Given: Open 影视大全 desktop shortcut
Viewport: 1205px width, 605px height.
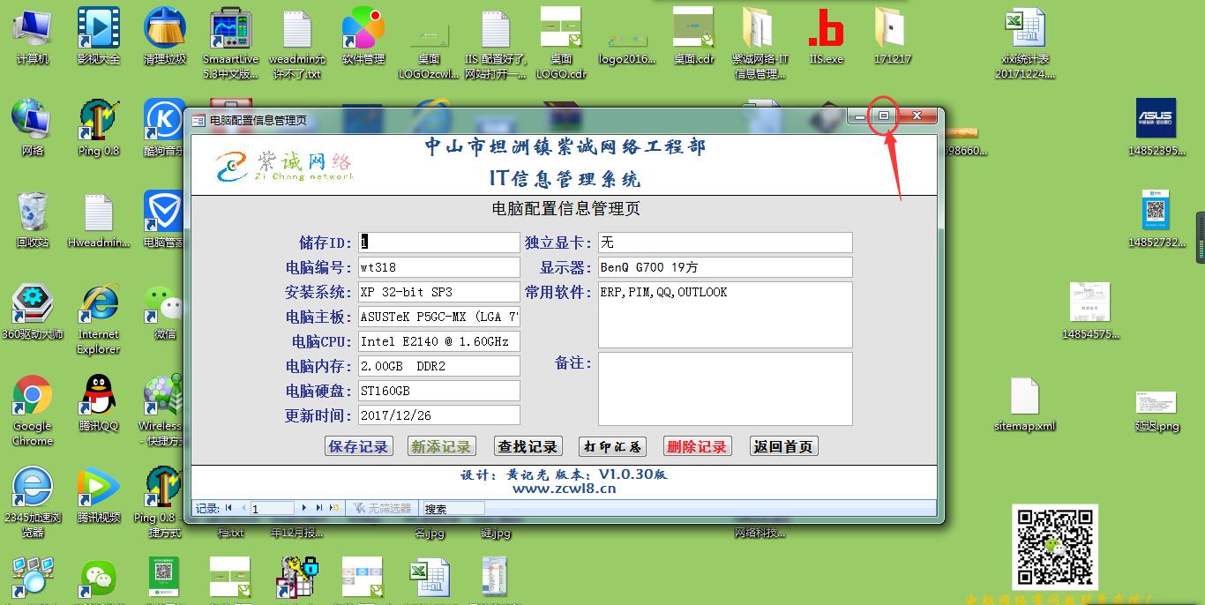Looking at the screenshot, I should 99,36.
